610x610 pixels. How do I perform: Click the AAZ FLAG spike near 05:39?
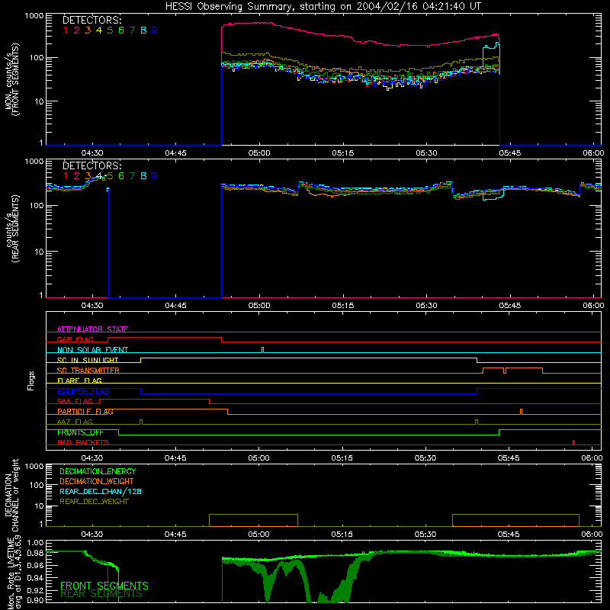coord(477,422)
